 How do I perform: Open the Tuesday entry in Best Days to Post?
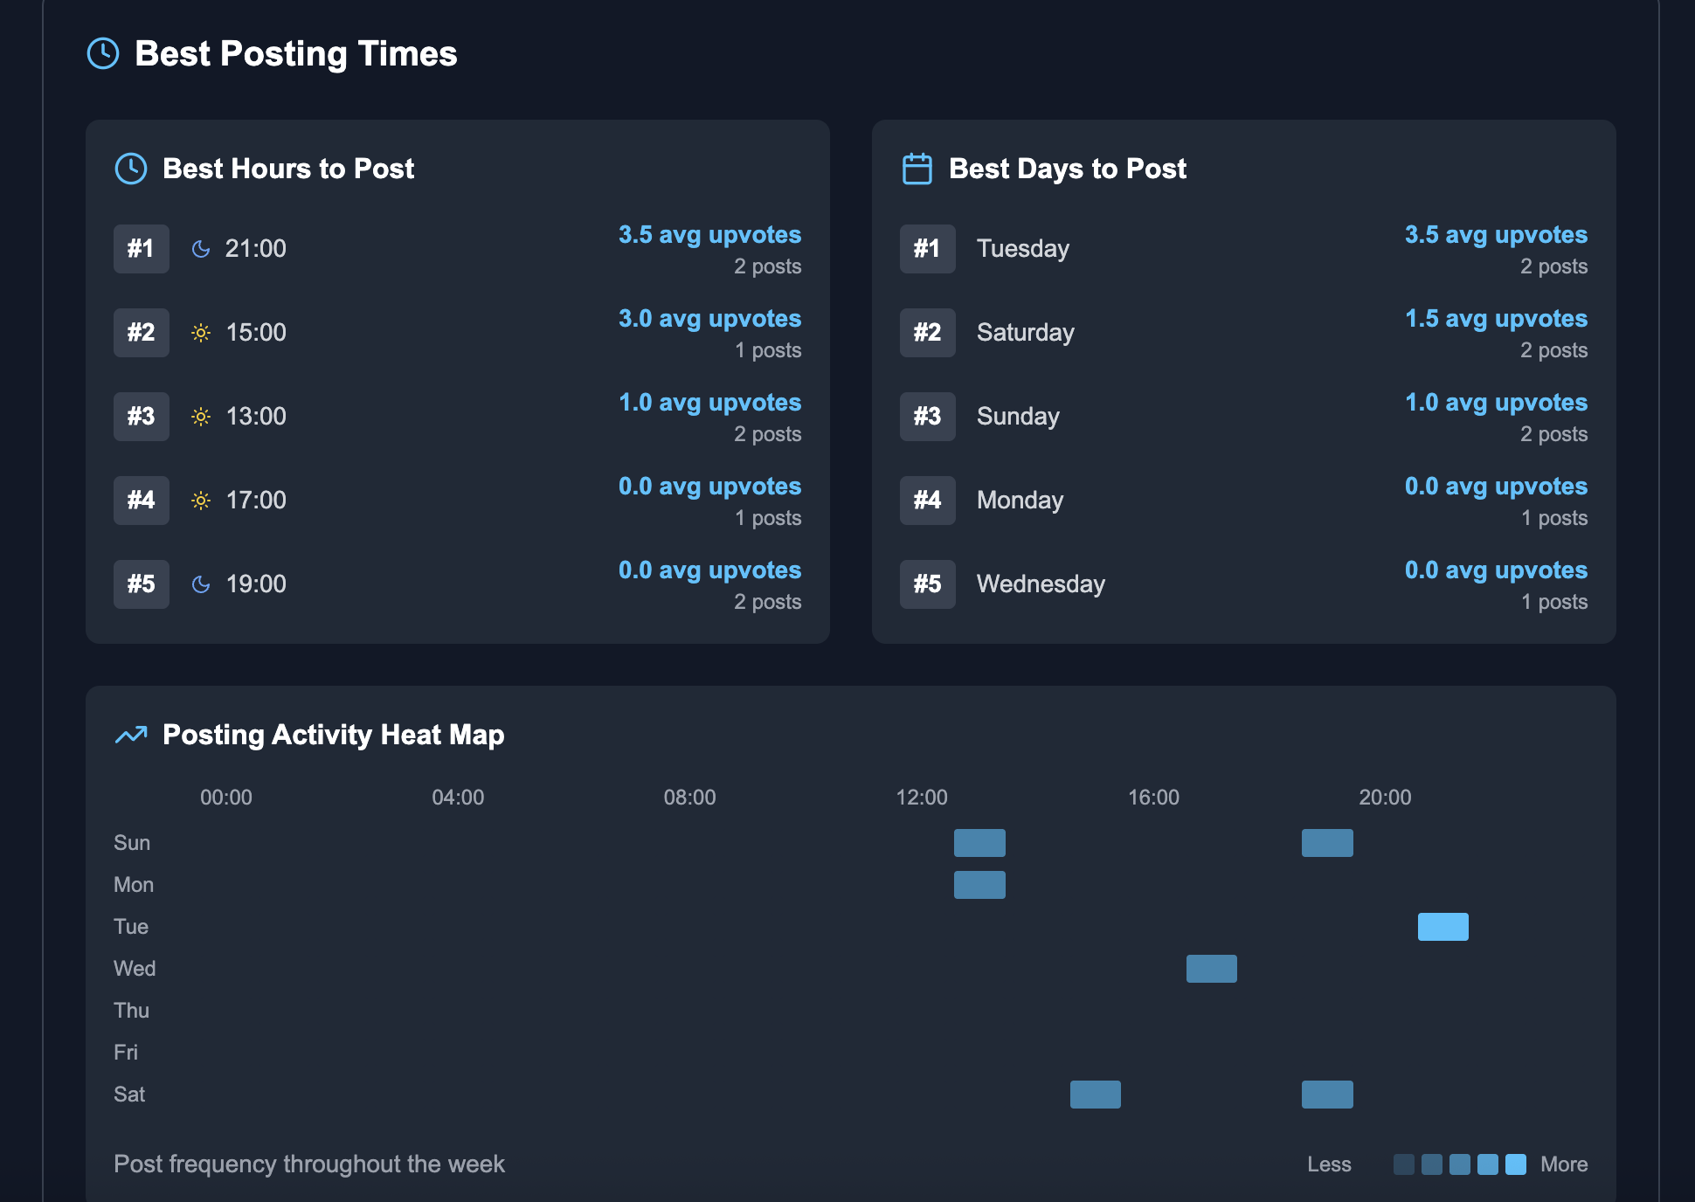pyautogui.click(x=1022, y=249)
